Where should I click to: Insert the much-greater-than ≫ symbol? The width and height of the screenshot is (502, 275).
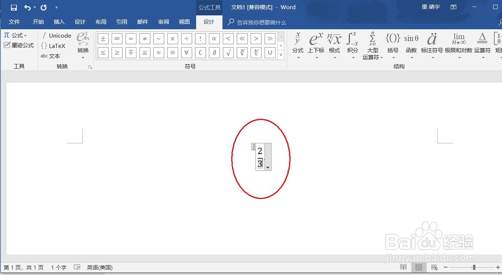click(270, 39)
